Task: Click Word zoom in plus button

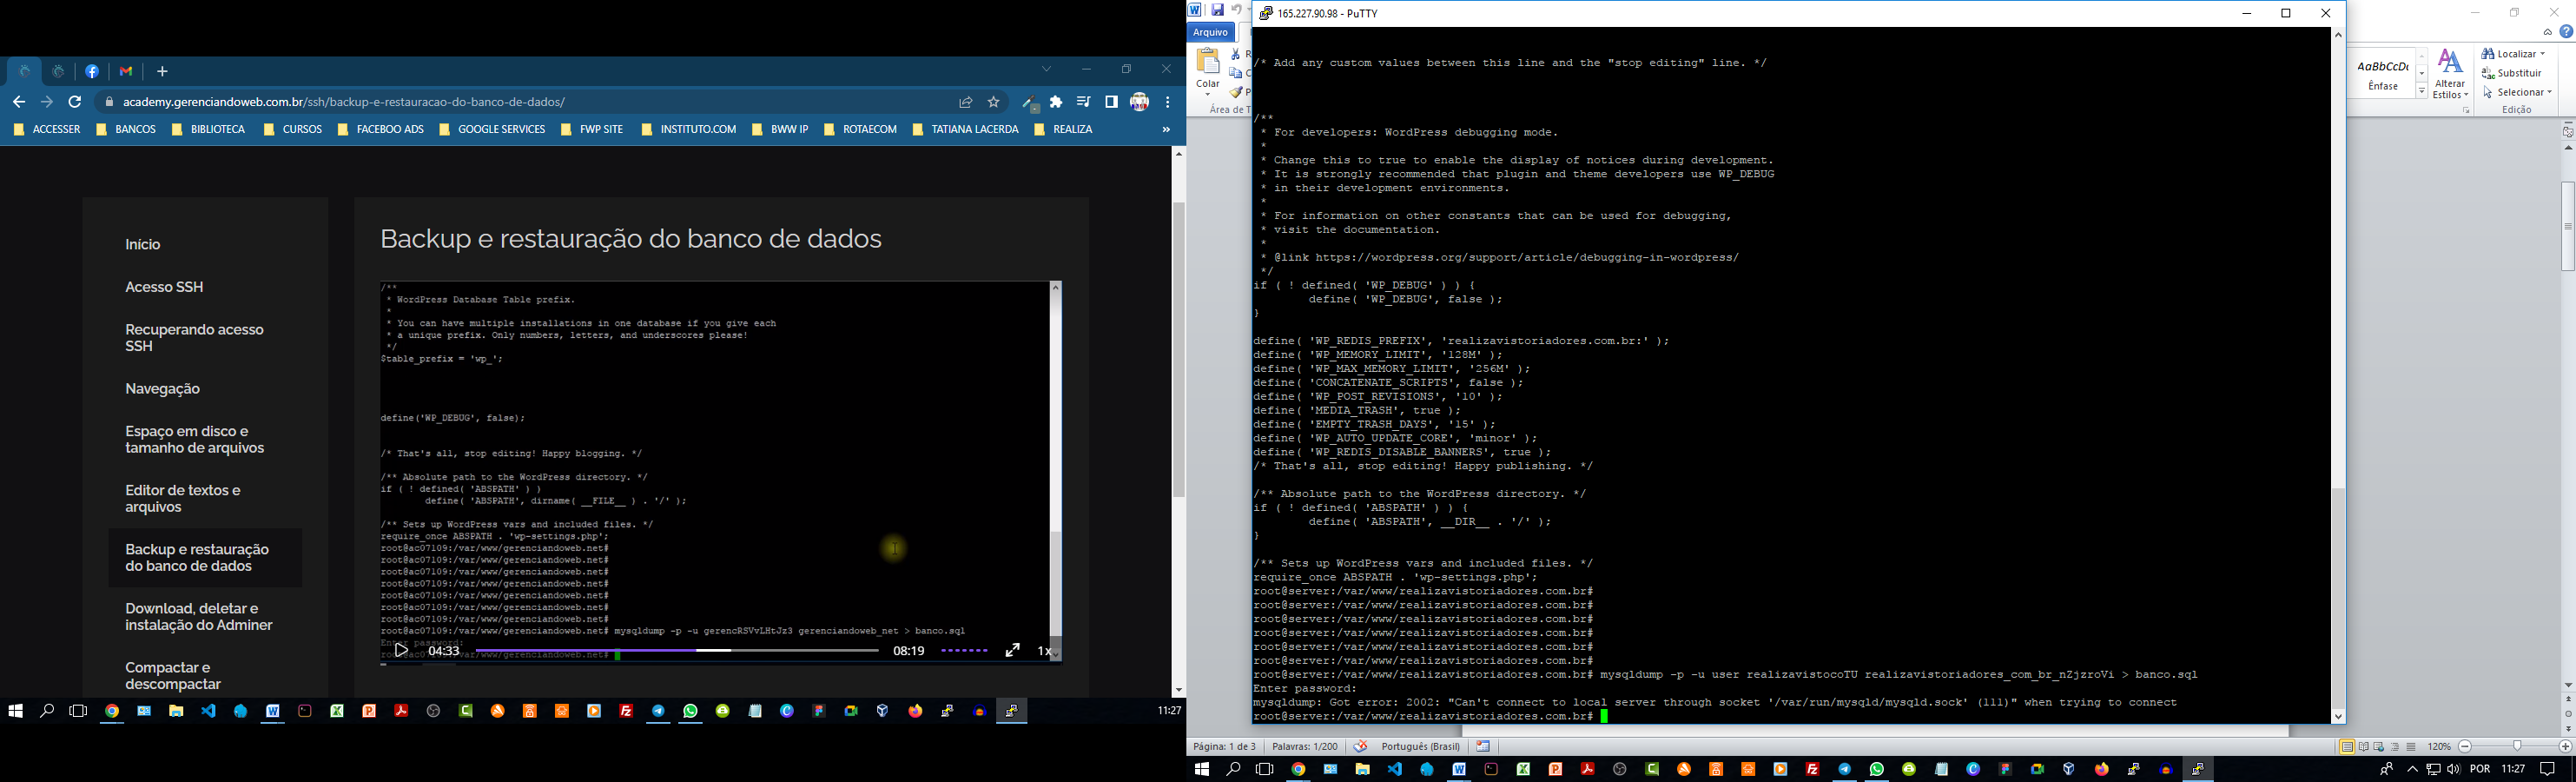Action: pos(2565,747)
